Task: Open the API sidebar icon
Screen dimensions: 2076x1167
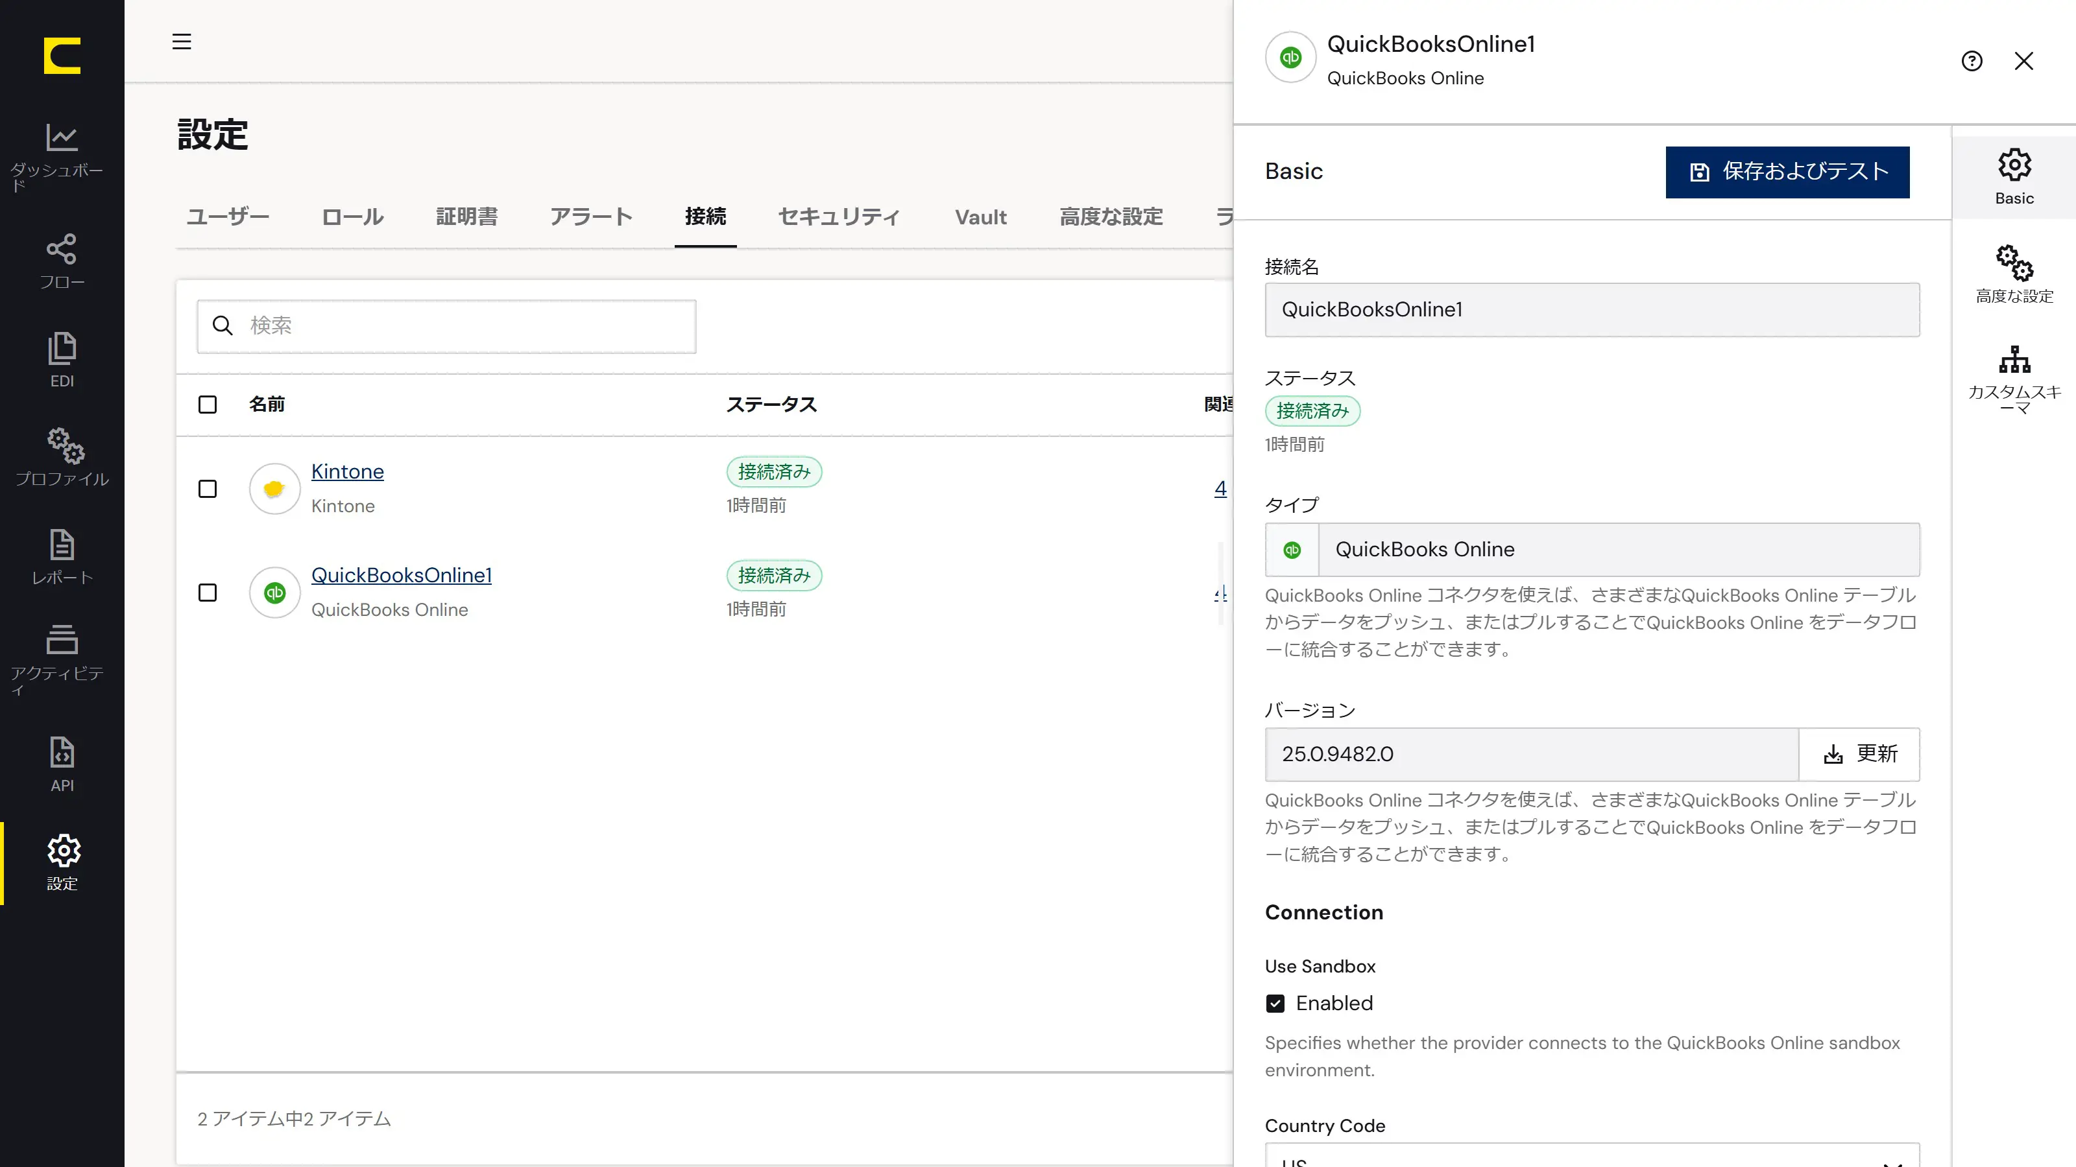Action: 62,753
